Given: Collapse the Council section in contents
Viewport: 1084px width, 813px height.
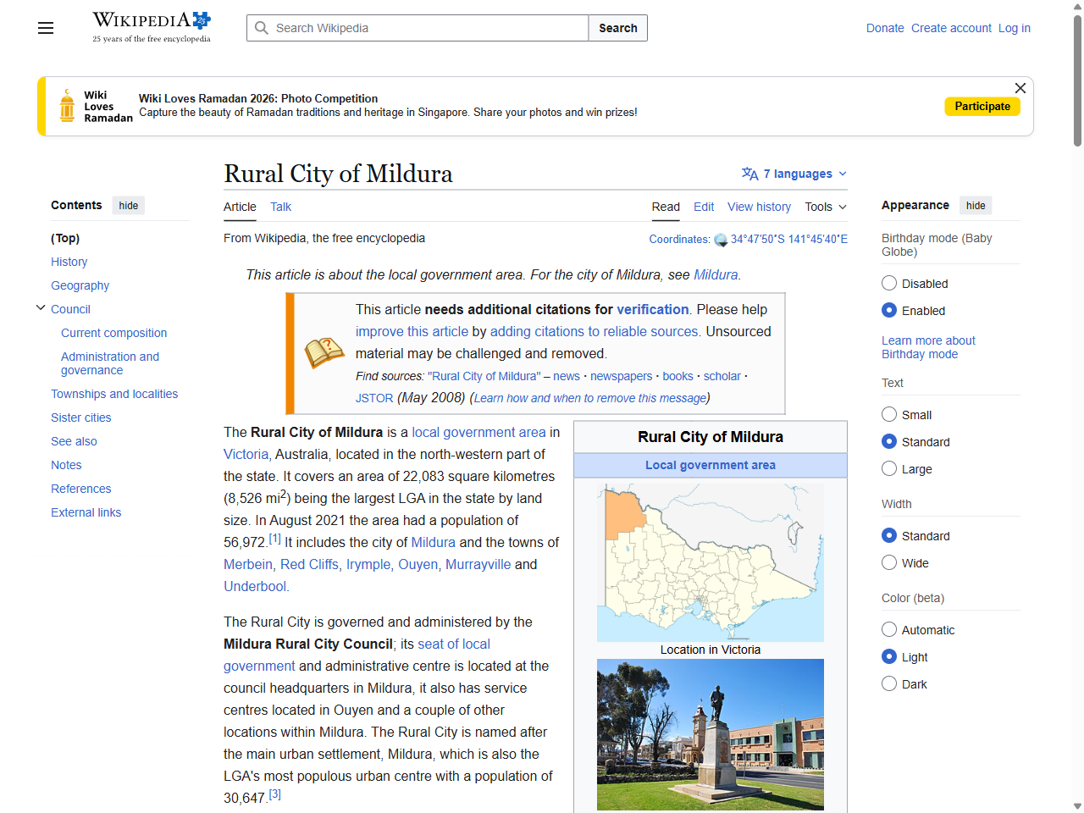Looking at the screenshot, I should click(x=41, y=308).
